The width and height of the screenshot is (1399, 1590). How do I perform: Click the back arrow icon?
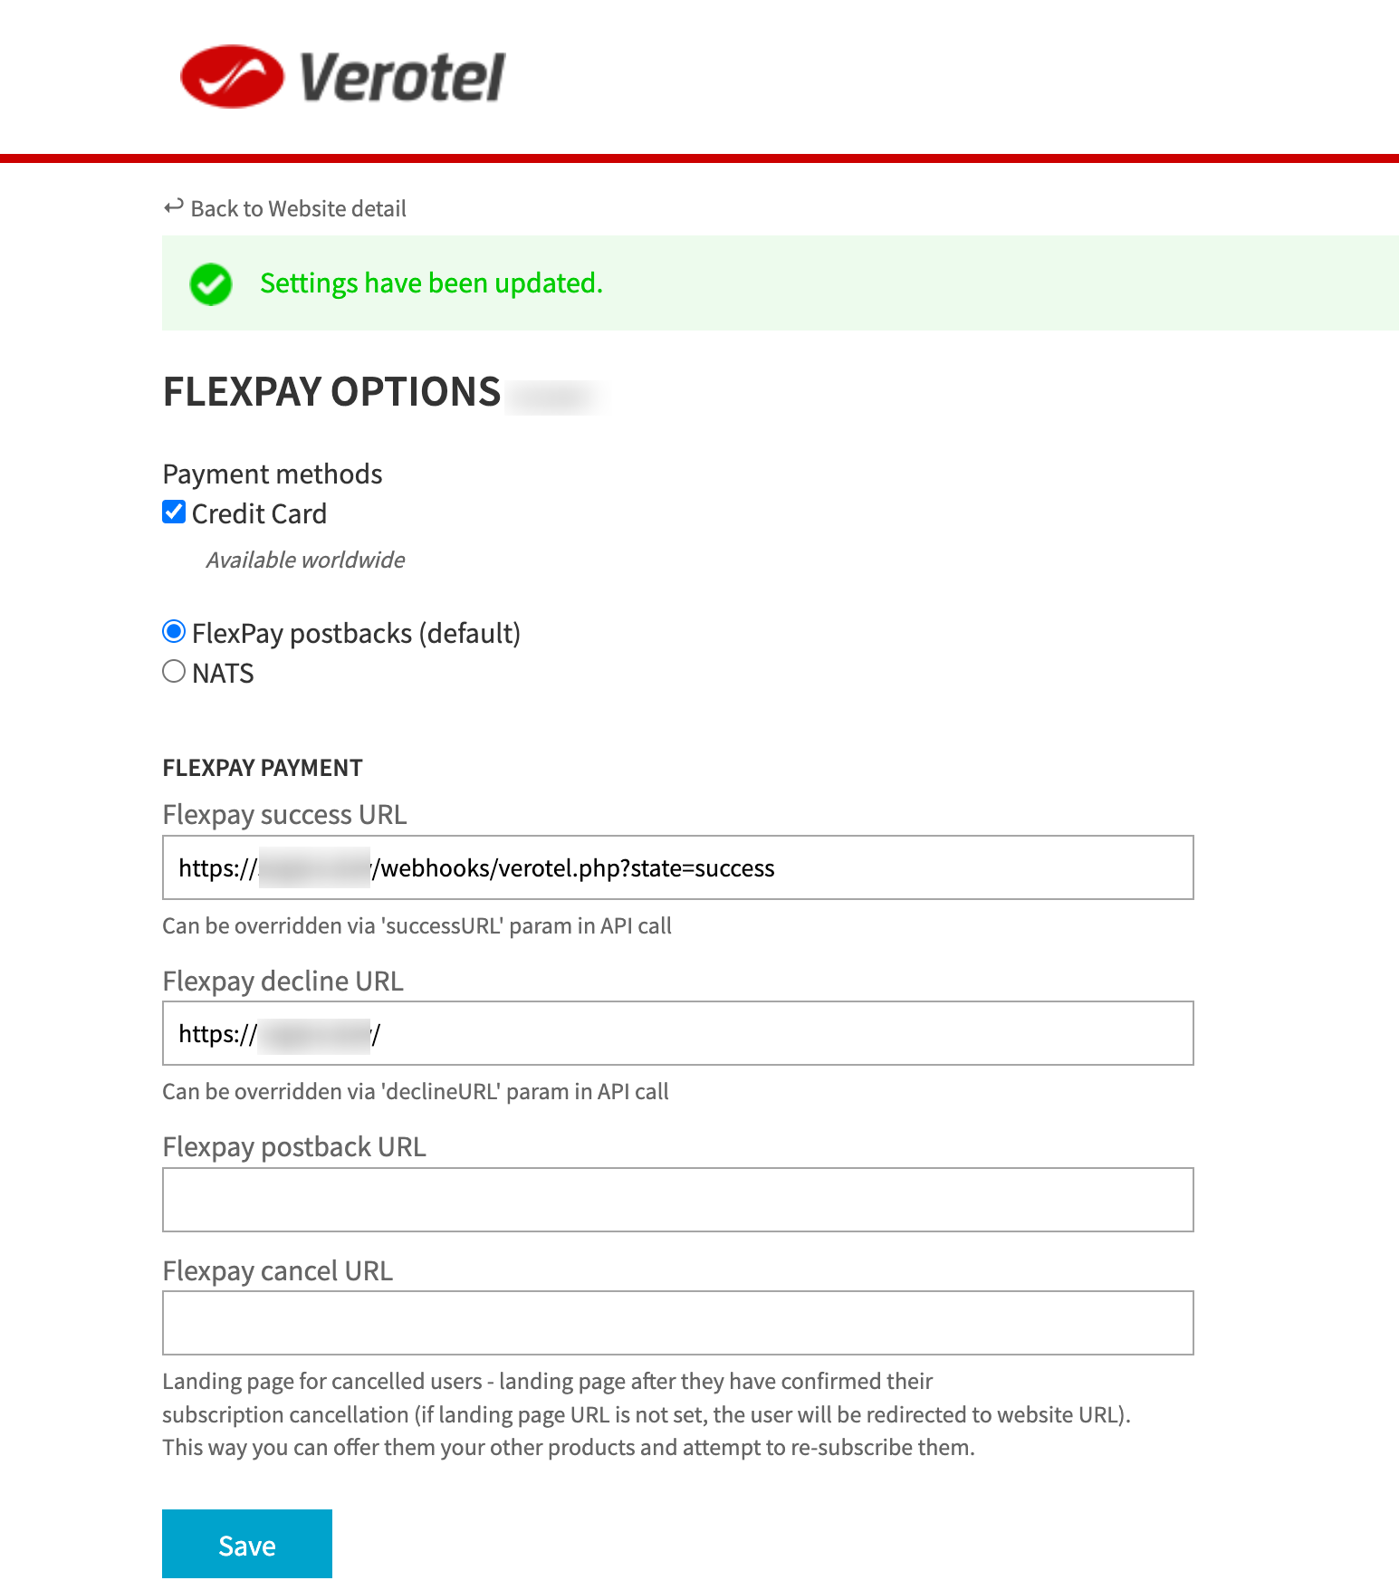point(173,207)
